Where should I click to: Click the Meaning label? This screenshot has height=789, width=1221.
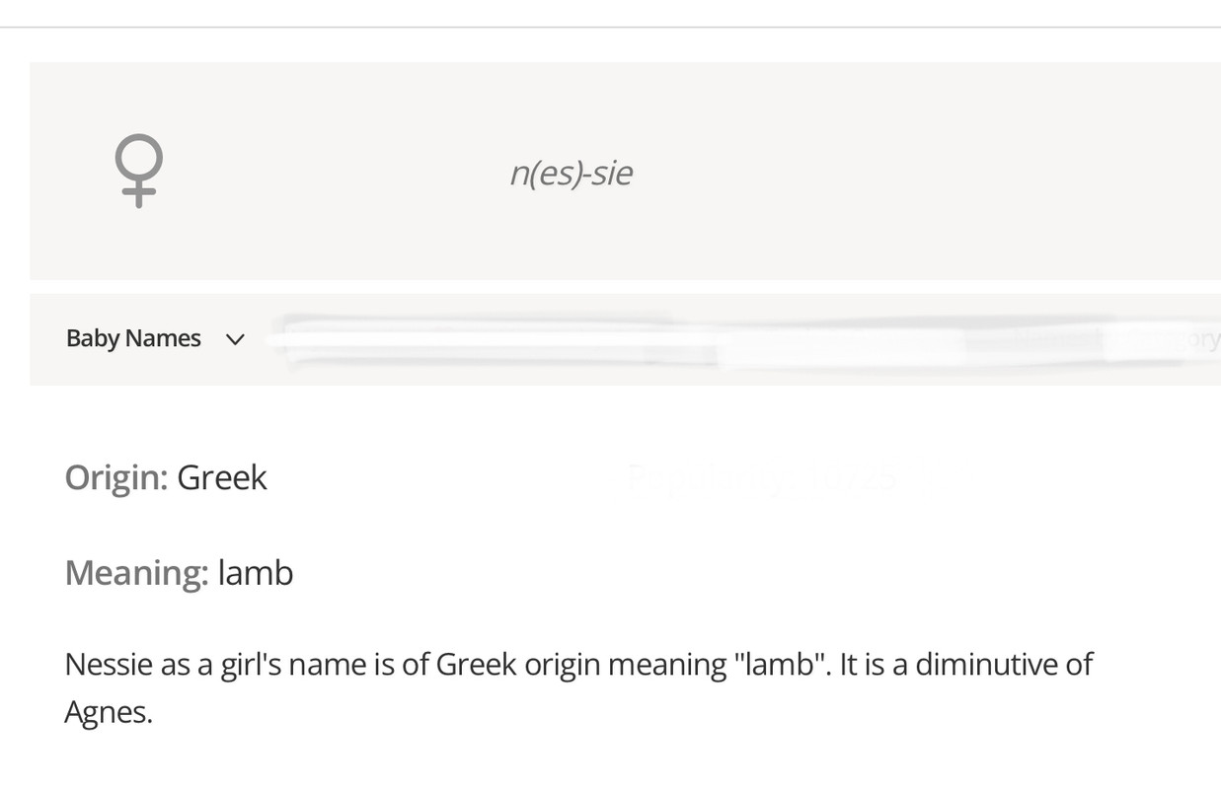(136, 572)
